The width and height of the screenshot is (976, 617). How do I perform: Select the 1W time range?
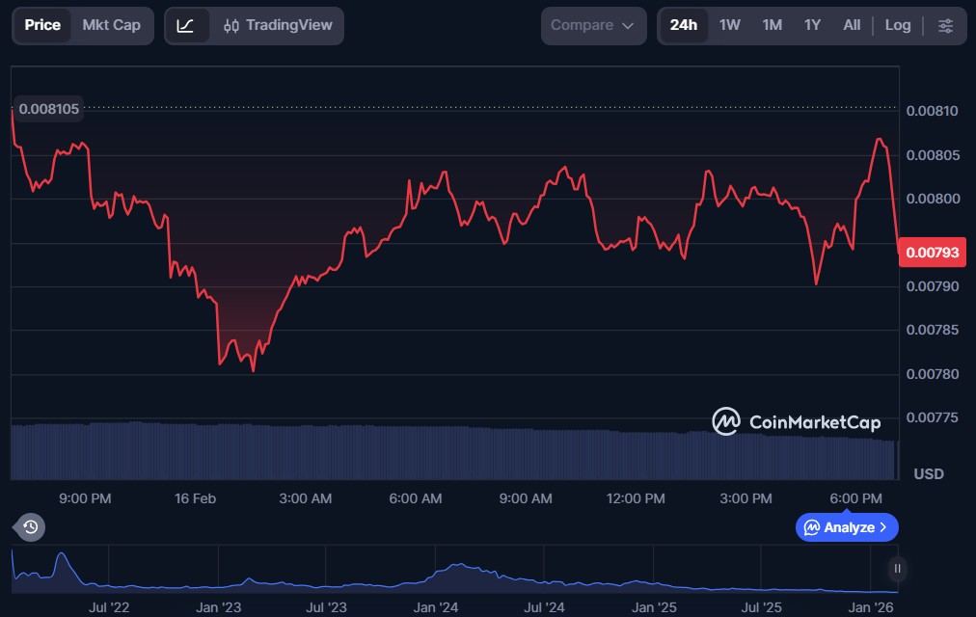tap(730, 25)
